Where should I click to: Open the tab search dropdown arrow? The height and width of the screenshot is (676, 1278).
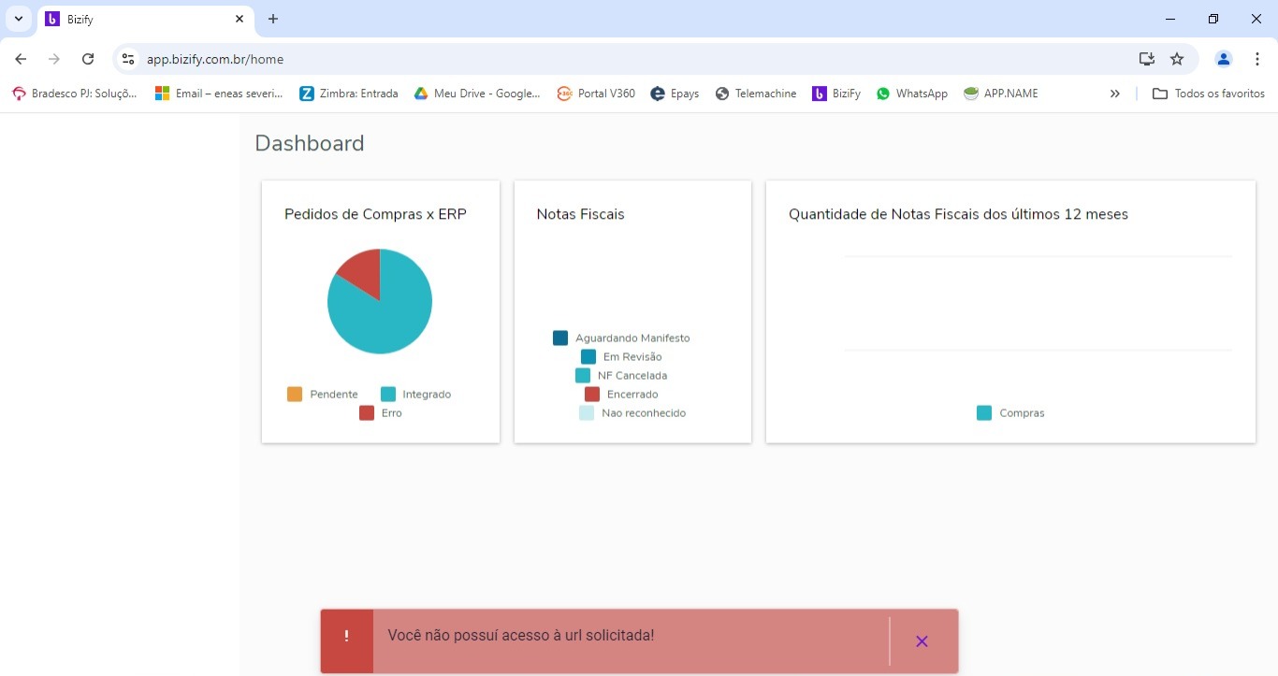point(18,19)
